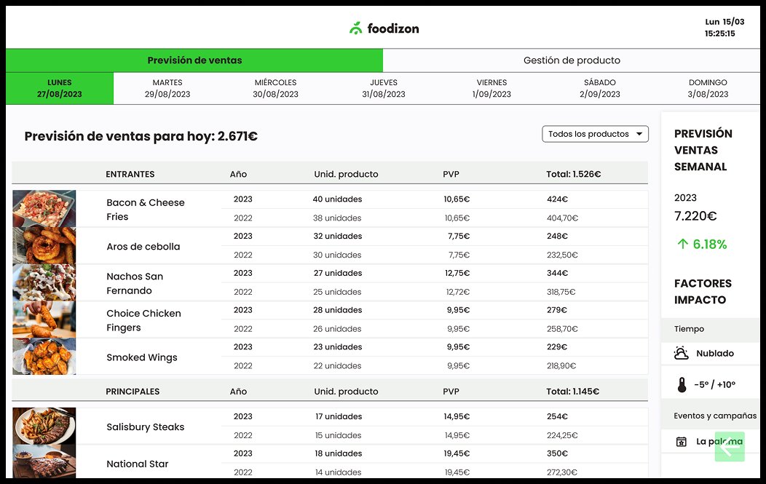This screenshot has width=766, height=484.
Task: Click the 38 unidades cell
Action: coord(337,218)
